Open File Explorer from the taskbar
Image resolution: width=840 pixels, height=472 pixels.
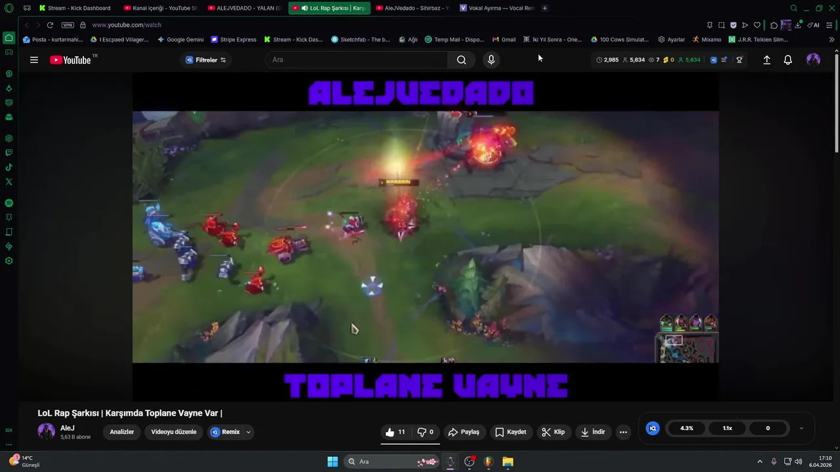tap(508, 462)
